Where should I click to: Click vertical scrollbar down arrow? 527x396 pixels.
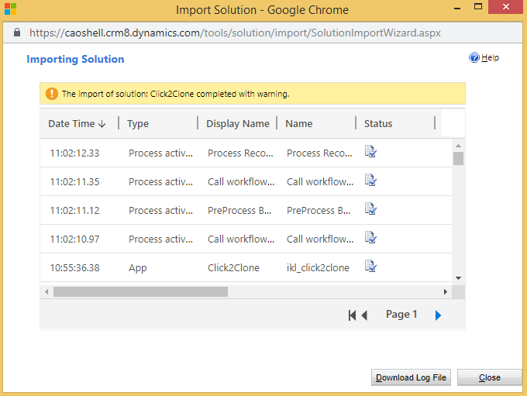tap(458, 278)
